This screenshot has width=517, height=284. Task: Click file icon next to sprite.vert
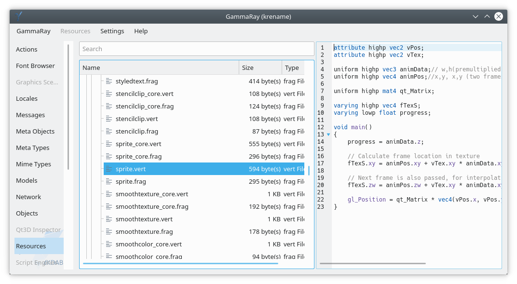(x=109, y=169)
